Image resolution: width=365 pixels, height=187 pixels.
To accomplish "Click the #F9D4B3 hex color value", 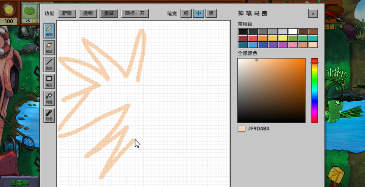I will (x=259, y=128).
